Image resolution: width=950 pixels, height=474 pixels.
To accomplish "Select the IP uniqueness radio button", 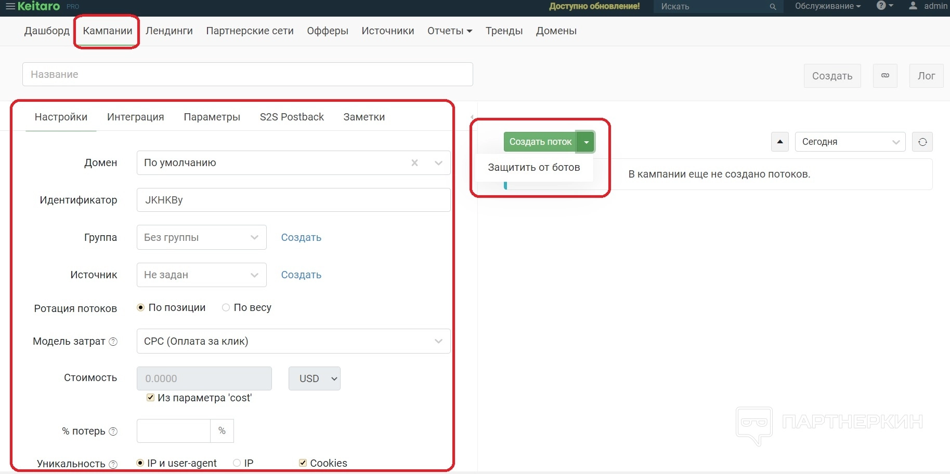I will pyautogui.click(x=237, y=463).
